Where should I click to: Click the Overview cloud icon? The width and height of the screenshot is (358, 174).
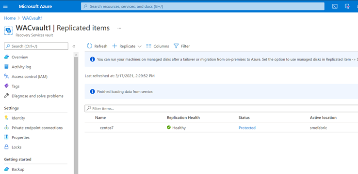[x=6, y=57]
